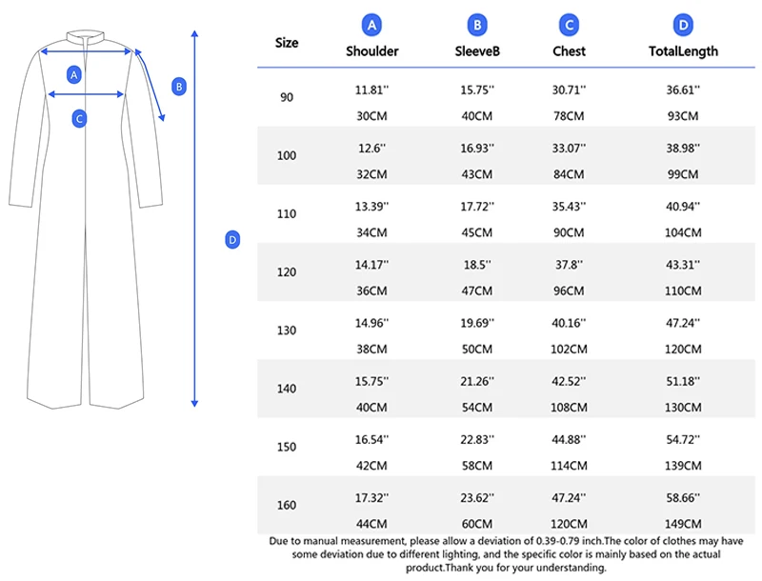Click the manual measurement disclaimer text

(506, 554)
